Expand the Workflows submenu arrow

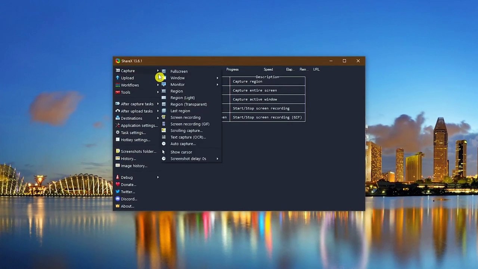tap(158, 85)
